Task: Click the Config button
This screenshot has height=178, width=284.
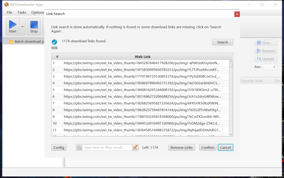Action: (59, 148)
